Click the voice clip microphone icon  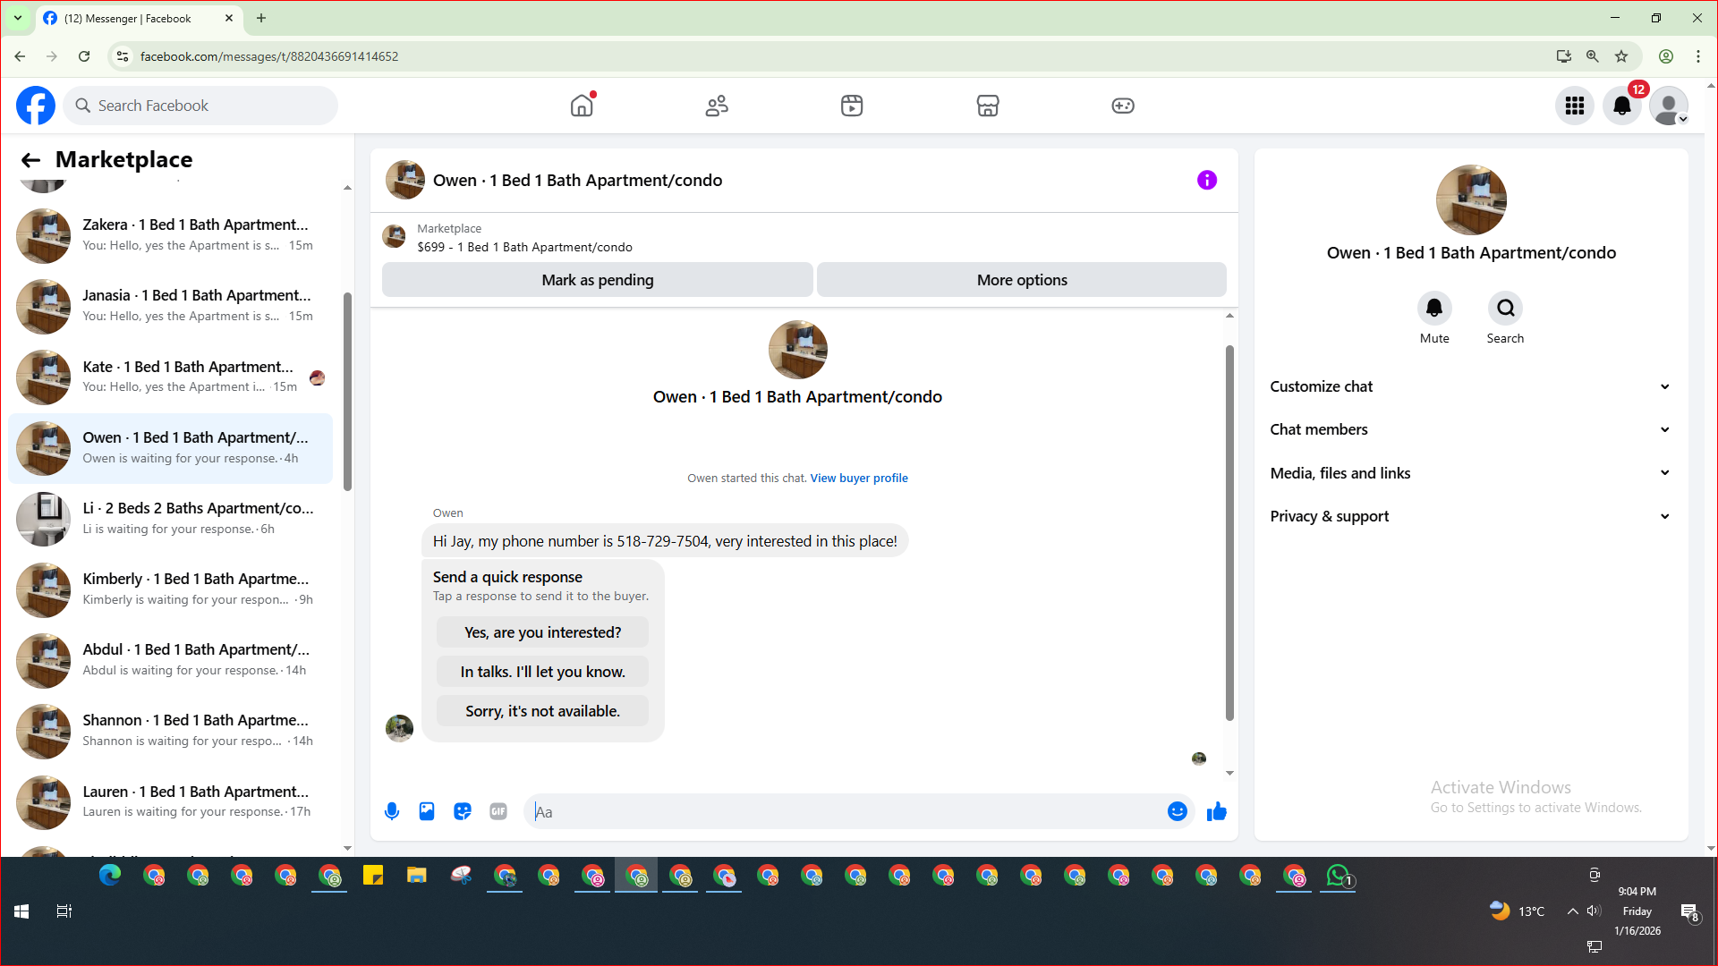[392, 811]
